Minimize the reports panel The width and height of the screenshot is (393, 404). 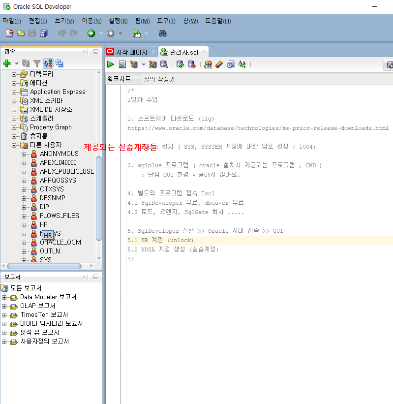[x=96, y=277]
